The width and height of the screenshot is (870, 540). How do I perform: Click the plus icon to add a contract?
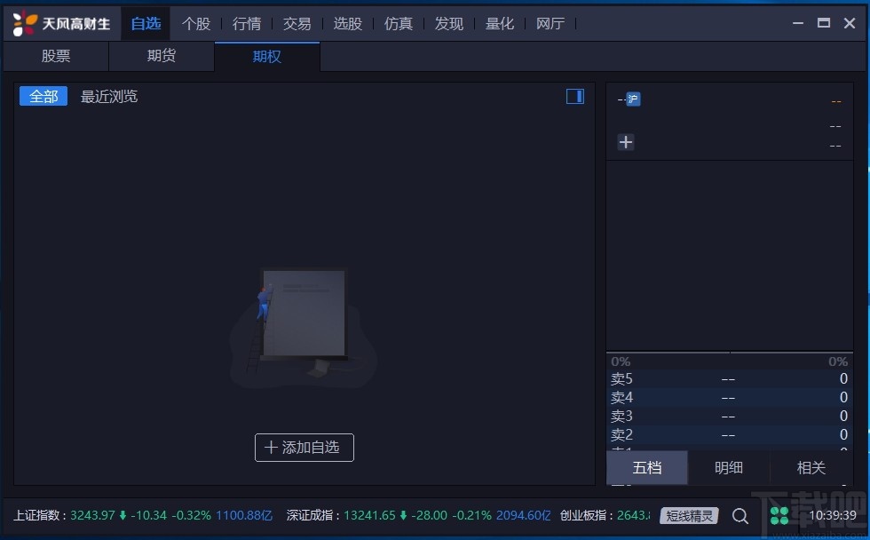(x=626, y=142)
